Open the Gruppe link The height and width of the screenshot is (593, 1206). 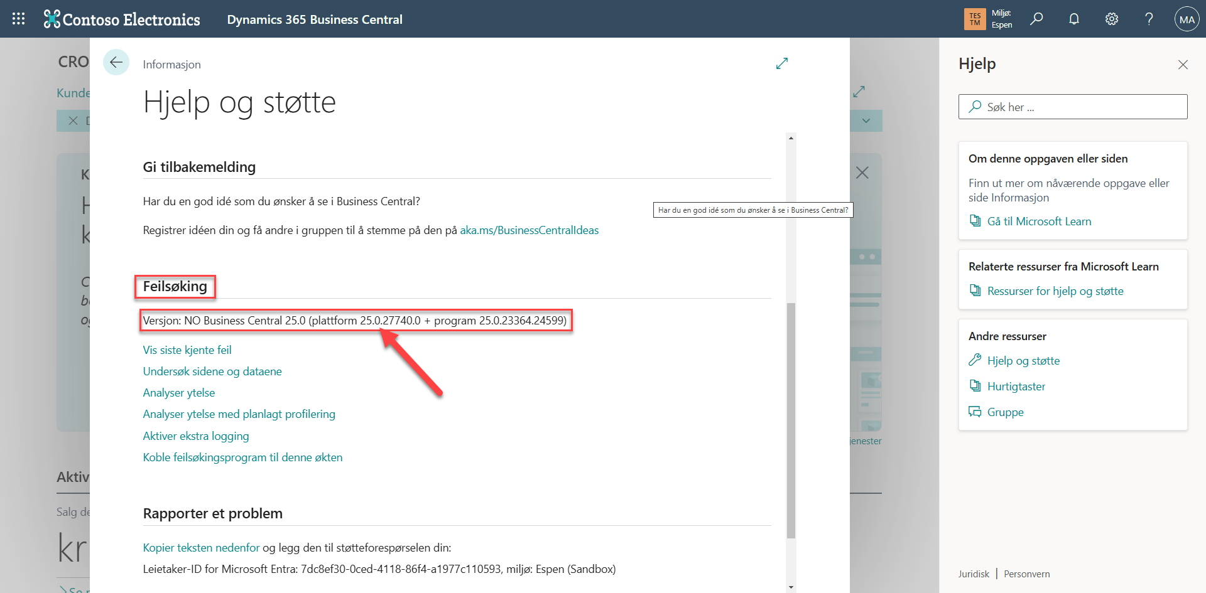(x=1006, y=412)
